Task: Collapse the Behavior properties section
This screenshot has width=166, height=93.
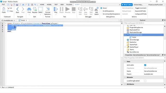Action: (125, 78)
